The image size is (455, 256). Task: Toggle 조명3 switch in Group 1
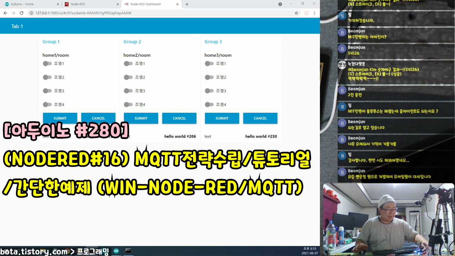point(47,91)
